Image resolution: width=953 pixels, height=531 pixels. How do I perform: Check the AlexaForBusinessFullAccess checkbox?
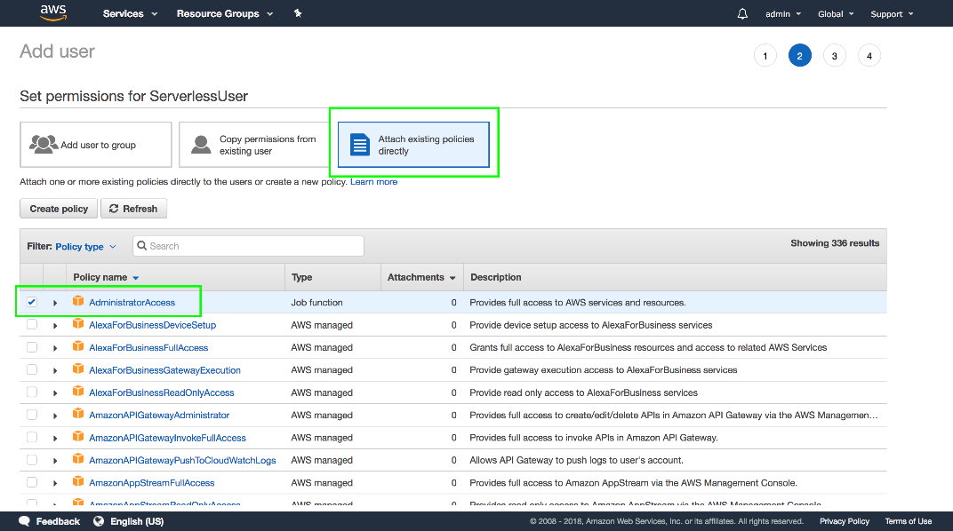[x=32, y=347]
